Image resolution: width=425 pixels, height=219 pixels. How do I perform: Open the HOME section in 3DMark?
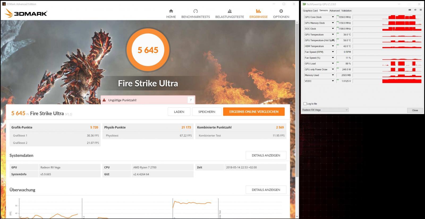pyautogui.click(x=171, y=14)
